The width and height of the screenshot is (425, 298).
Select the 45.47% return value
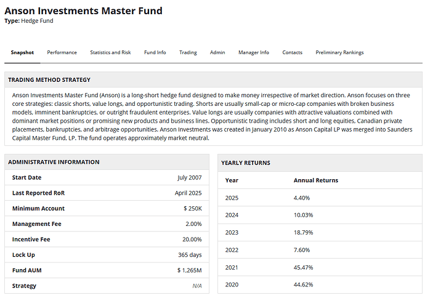[303, 267]
